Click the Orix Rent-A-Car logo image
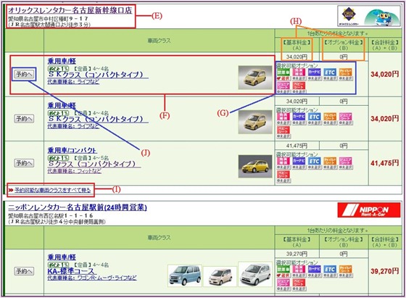The height and width of the screenshot is (298, 406). (x=349, y=16)
